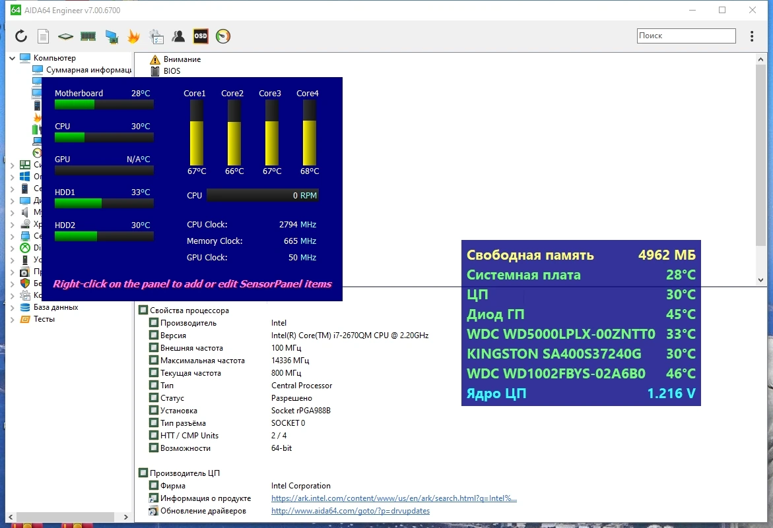The image size is (773, 528).
Task: Click the Диод ГП row in OSD panel
Action: click(x=581, y=314)
